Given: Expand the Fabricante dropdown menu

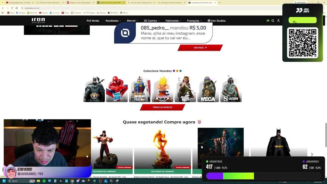Looking at the screenshot, I should coord(173,21).
